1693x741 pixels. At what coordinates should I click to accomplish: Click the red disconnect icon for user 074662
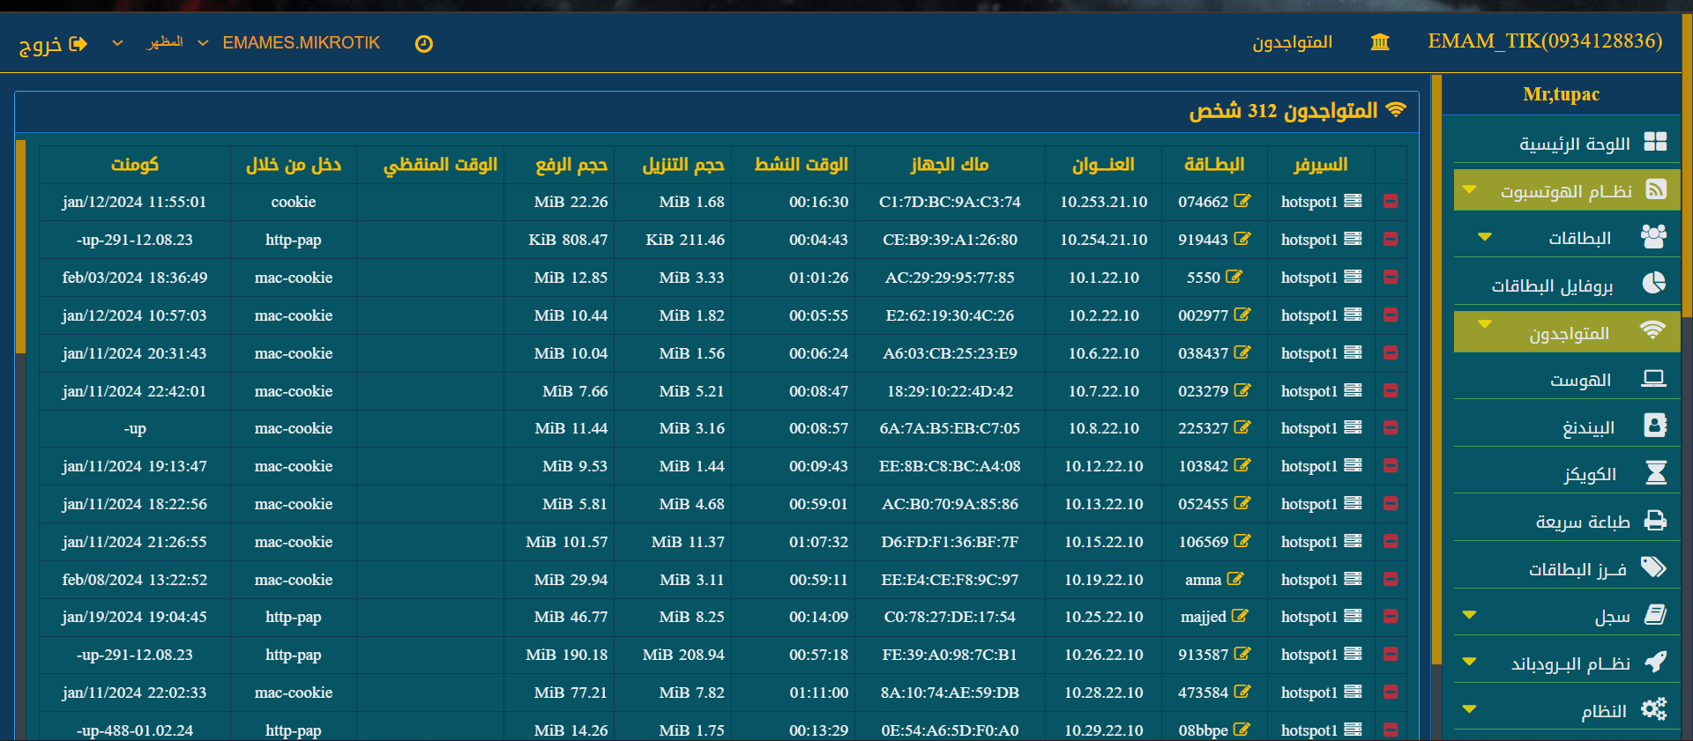[1391, 202]
